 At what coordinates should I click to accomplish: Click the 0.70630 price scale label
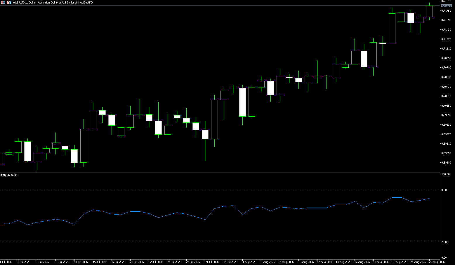click(x=447, y=77)
